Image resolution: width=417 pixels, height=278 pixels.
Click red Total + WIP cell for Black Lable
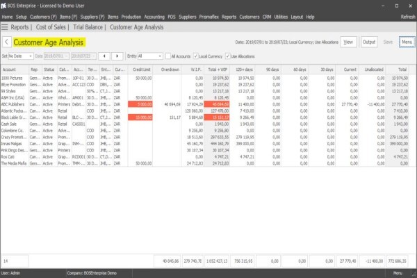pos(216,117)
